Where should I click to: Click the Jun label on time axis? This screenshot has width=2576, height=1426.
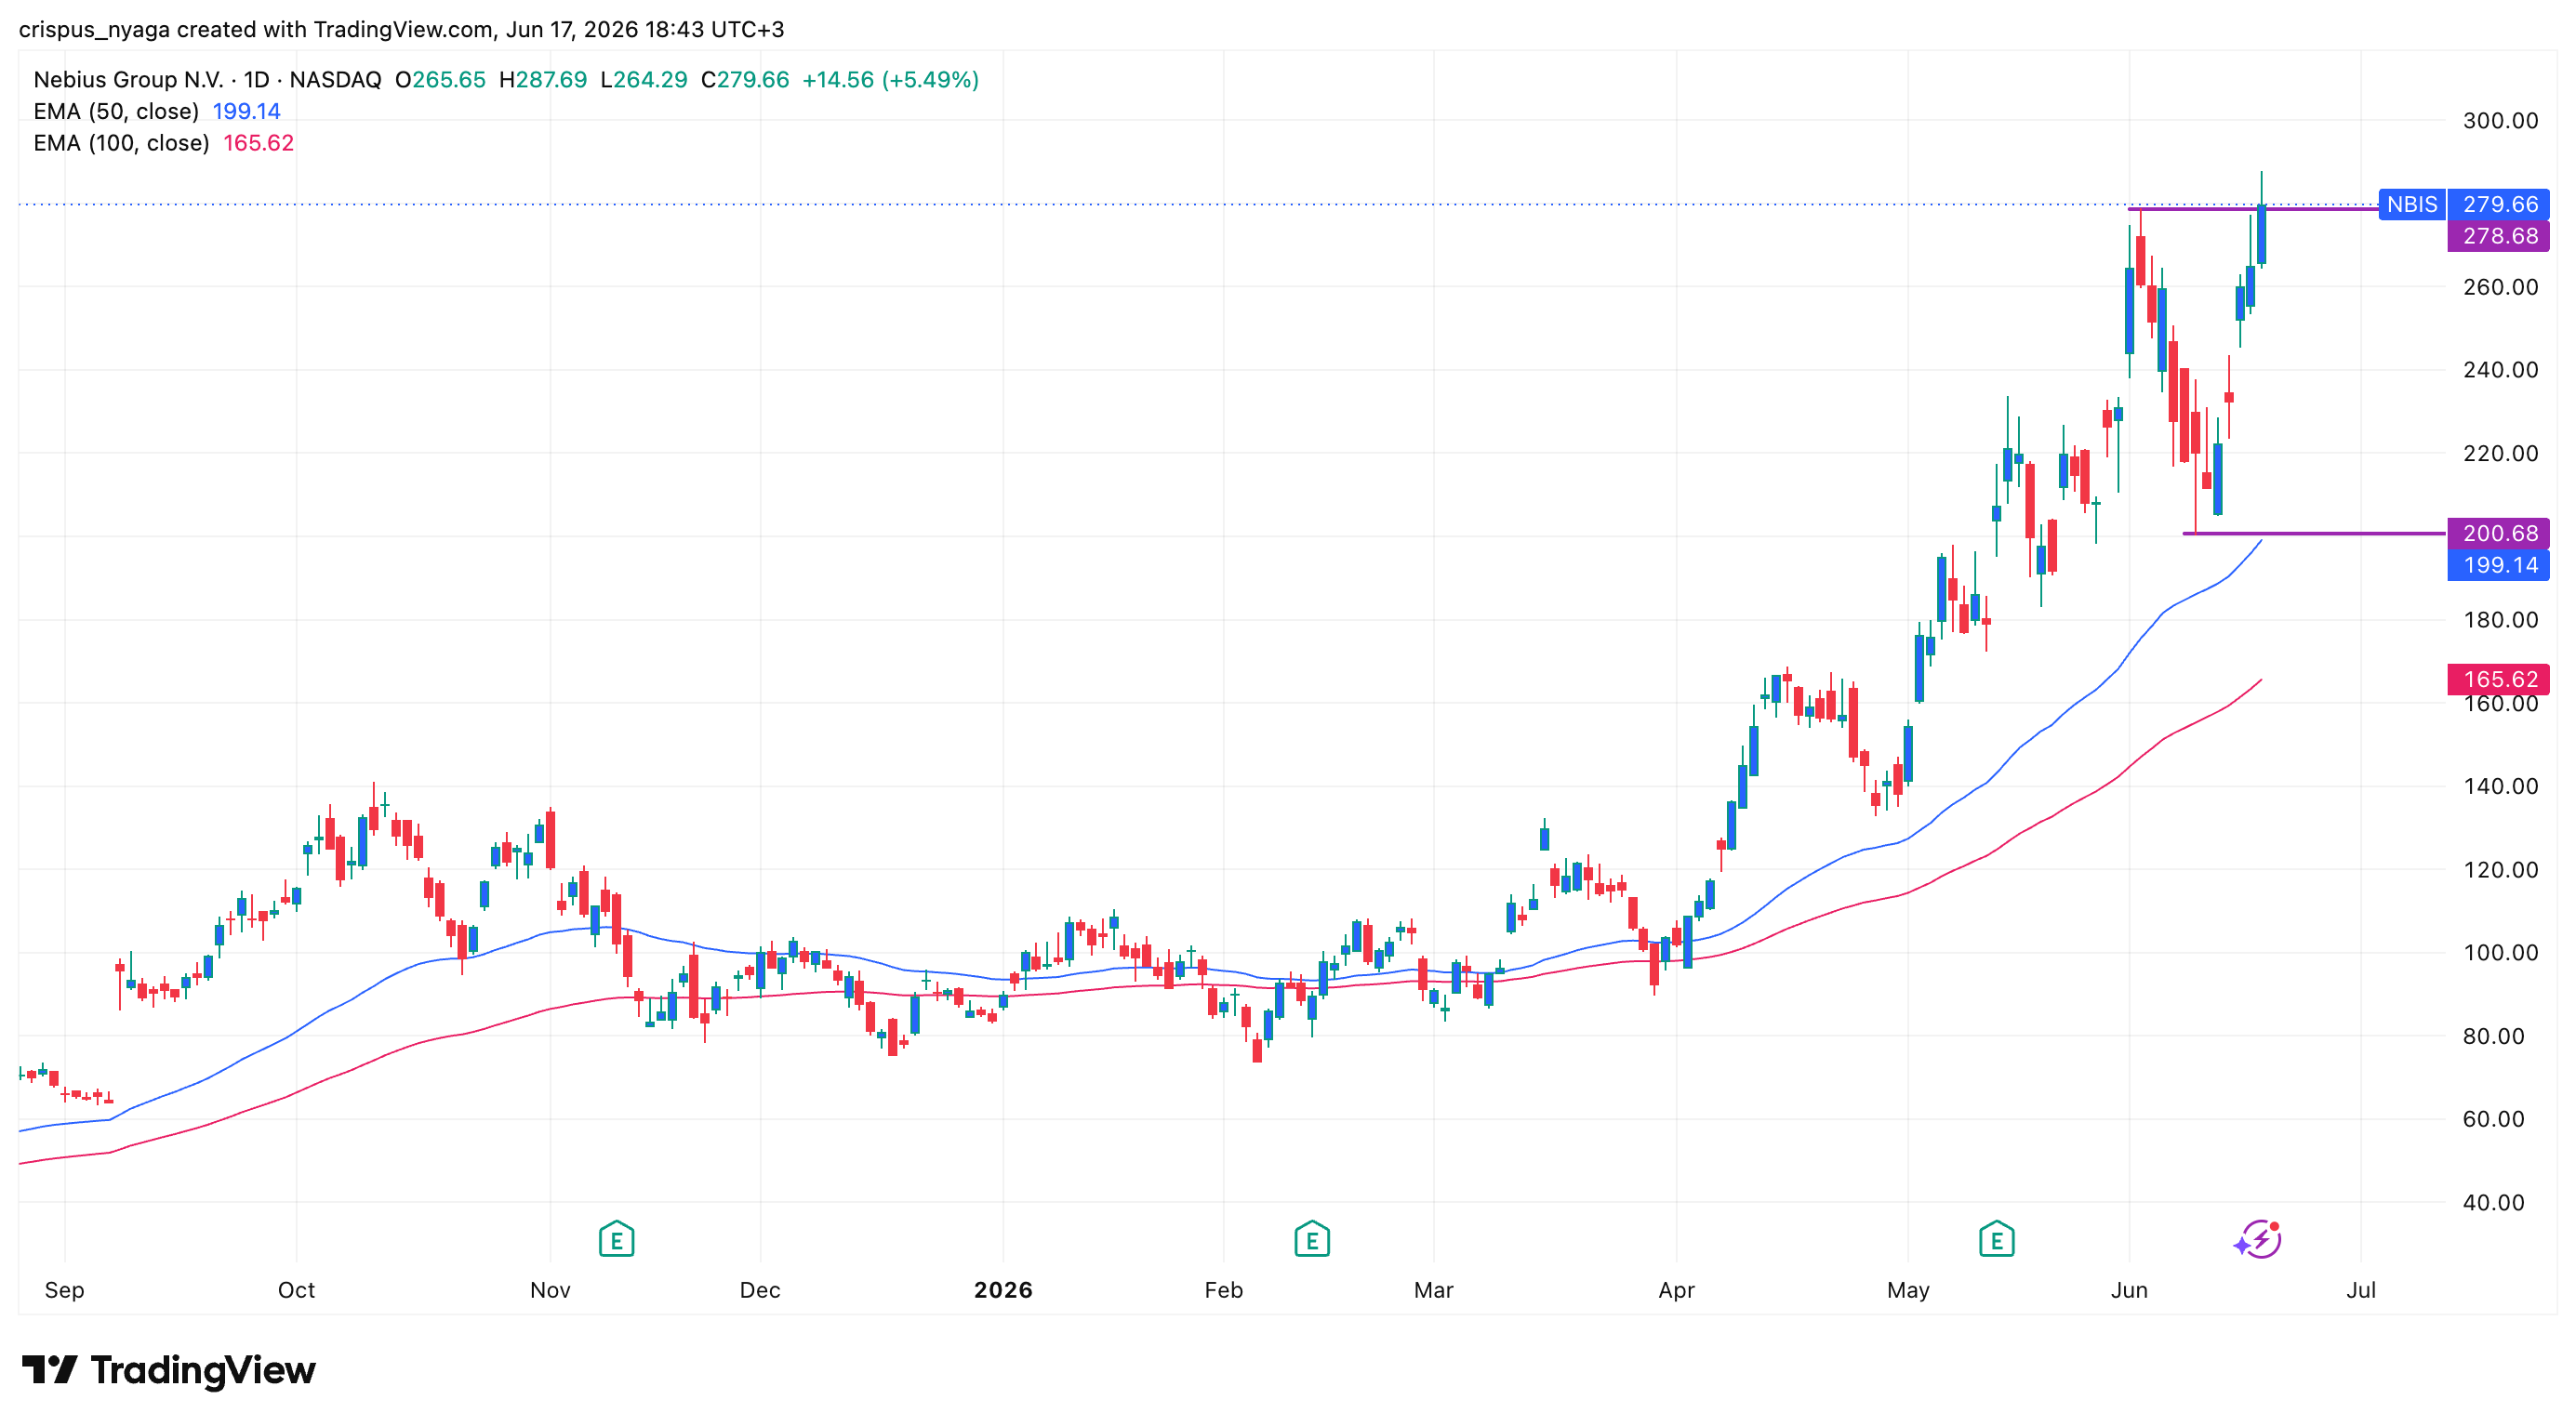click(2129, 1290)
